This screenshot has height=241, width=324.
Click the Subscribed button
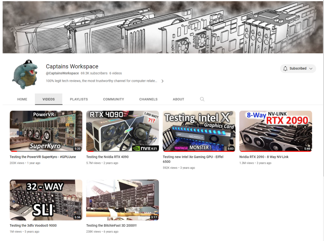point(297,68)
